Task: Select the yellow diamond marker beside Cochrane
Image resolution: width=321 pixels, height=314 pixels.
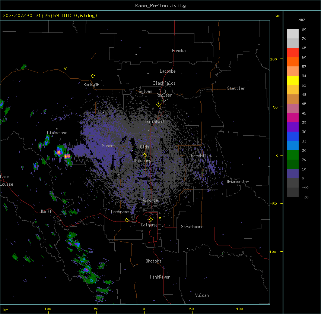Action: pos(127,220)
